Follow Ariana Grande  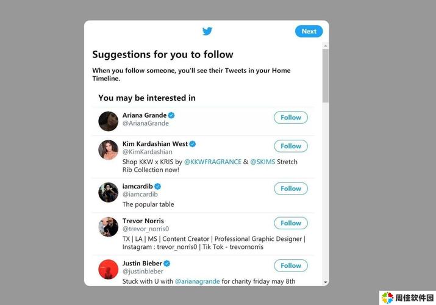tap(291, 118)
